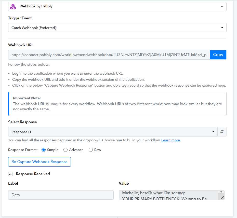The width and height of the screenshot is (237, 218).
Task: Copy the webhook URL
Action: pos(218,55)
